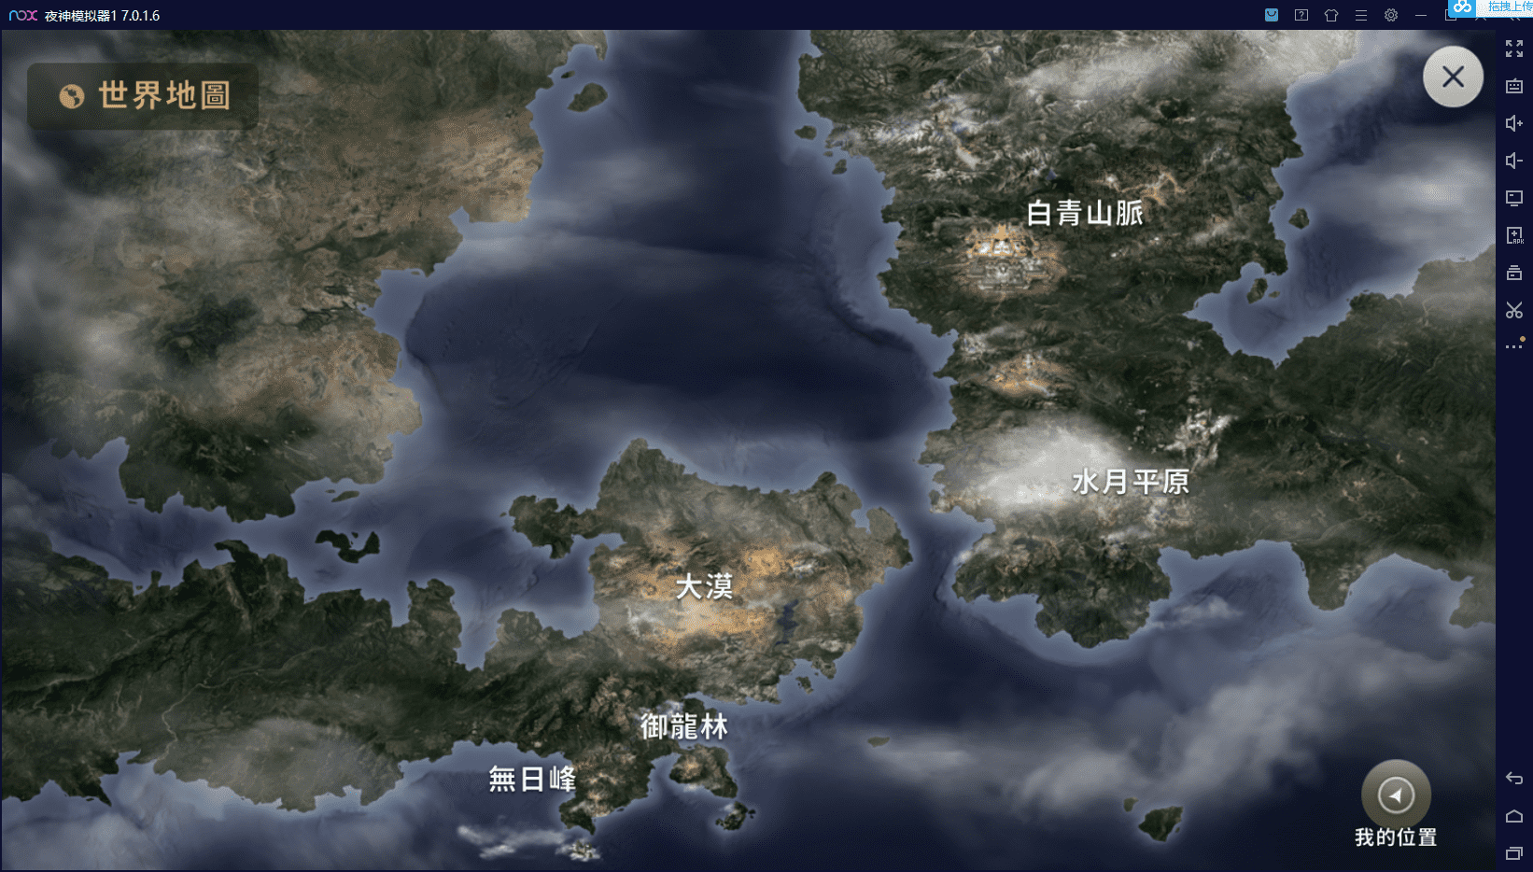1533x872 pixels.
Task: Show more sidebar tools ellipsis
Action: pyautogui.click(x=1514, y=345)
